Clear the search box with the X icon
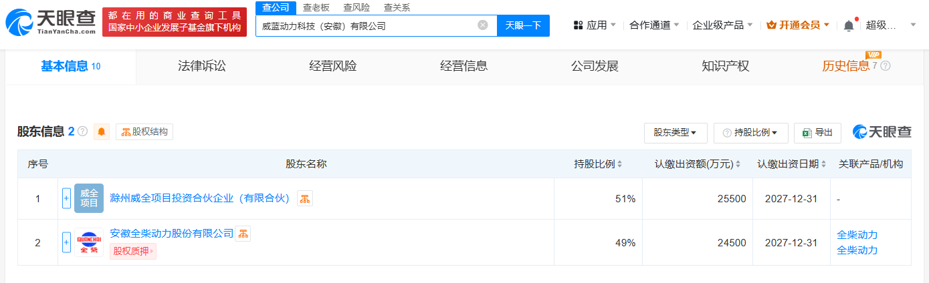 (x=483, y=25)
